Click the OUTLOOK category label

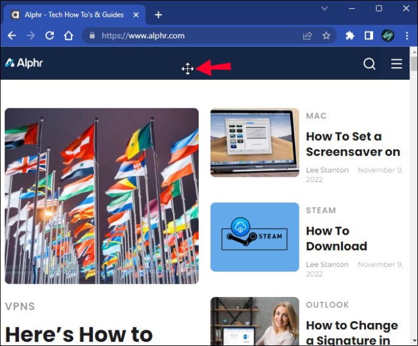click(x=327, y=305)
